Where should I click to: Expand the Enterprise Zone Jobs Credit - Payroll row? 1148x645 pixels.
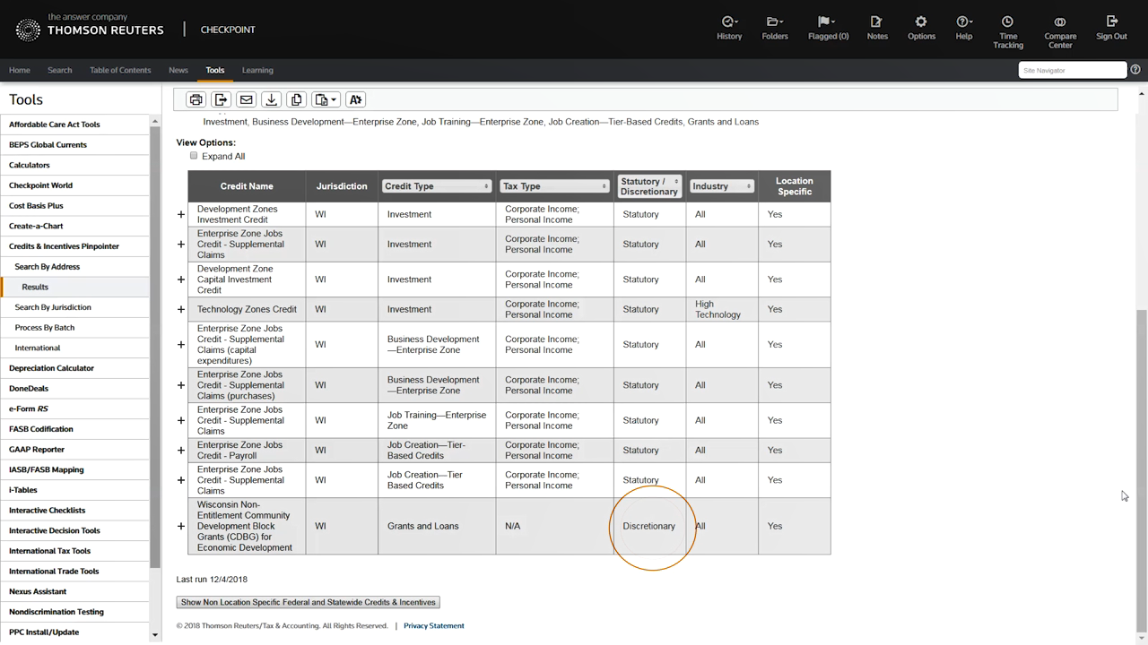click(181, 451)
